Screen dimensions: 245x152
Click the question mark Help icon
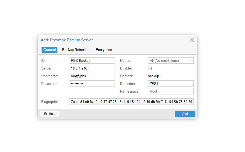click(45, 114)
